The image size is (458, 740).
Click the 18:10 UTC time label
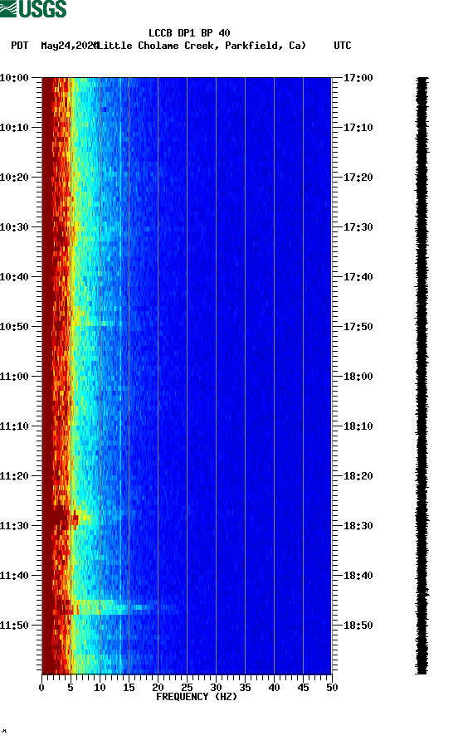click(358, 426)
